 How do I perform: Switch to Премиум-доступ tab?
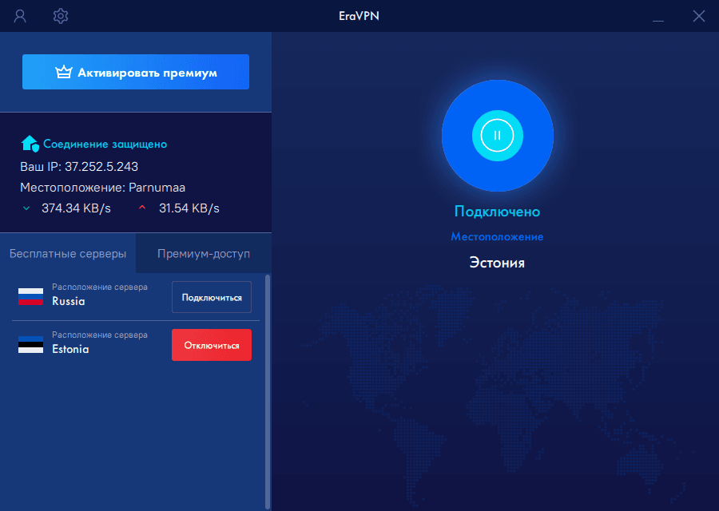pos(204,253)
